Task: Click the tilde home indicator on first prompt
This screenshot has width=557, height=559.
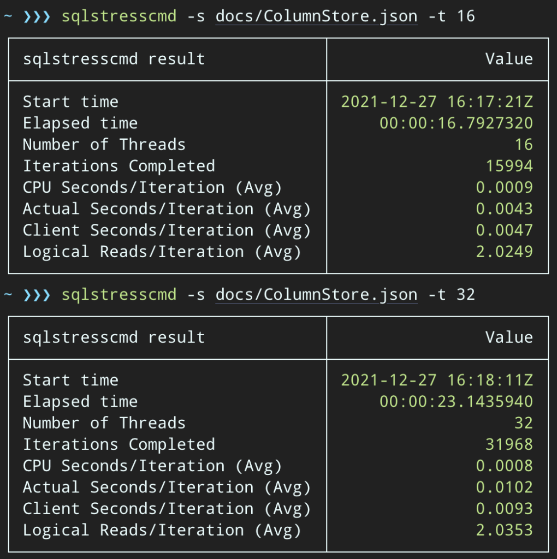Action: tap(8, 16)
